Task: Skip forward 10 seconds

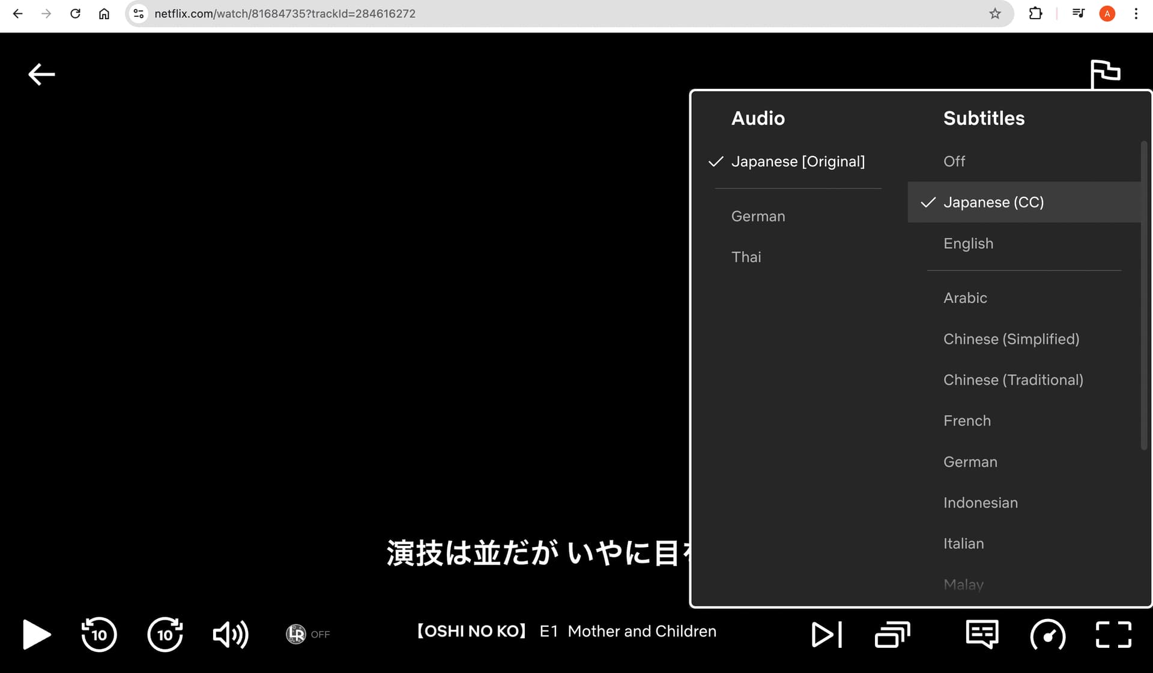Action: click(165, 634)
